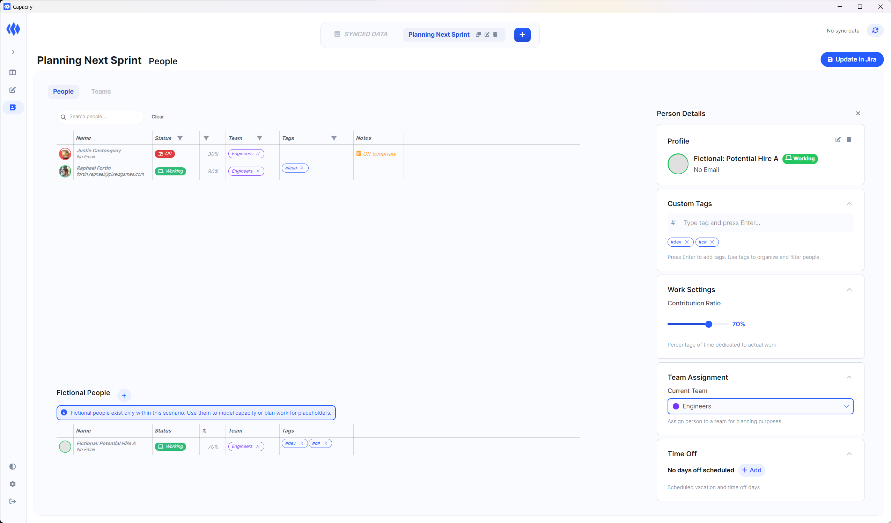The height and width of the screenshot is (523, 891).
Task: Open the SYNCED DATA tab
Action: click(361, 34)
